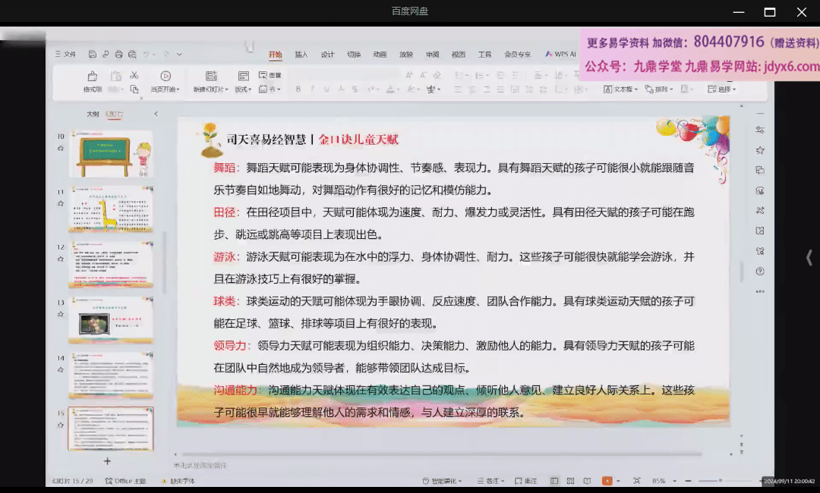Click the star favorites icon in right sidebar
Viewport: 820px width, 493px height.
(x=760, y=152)
